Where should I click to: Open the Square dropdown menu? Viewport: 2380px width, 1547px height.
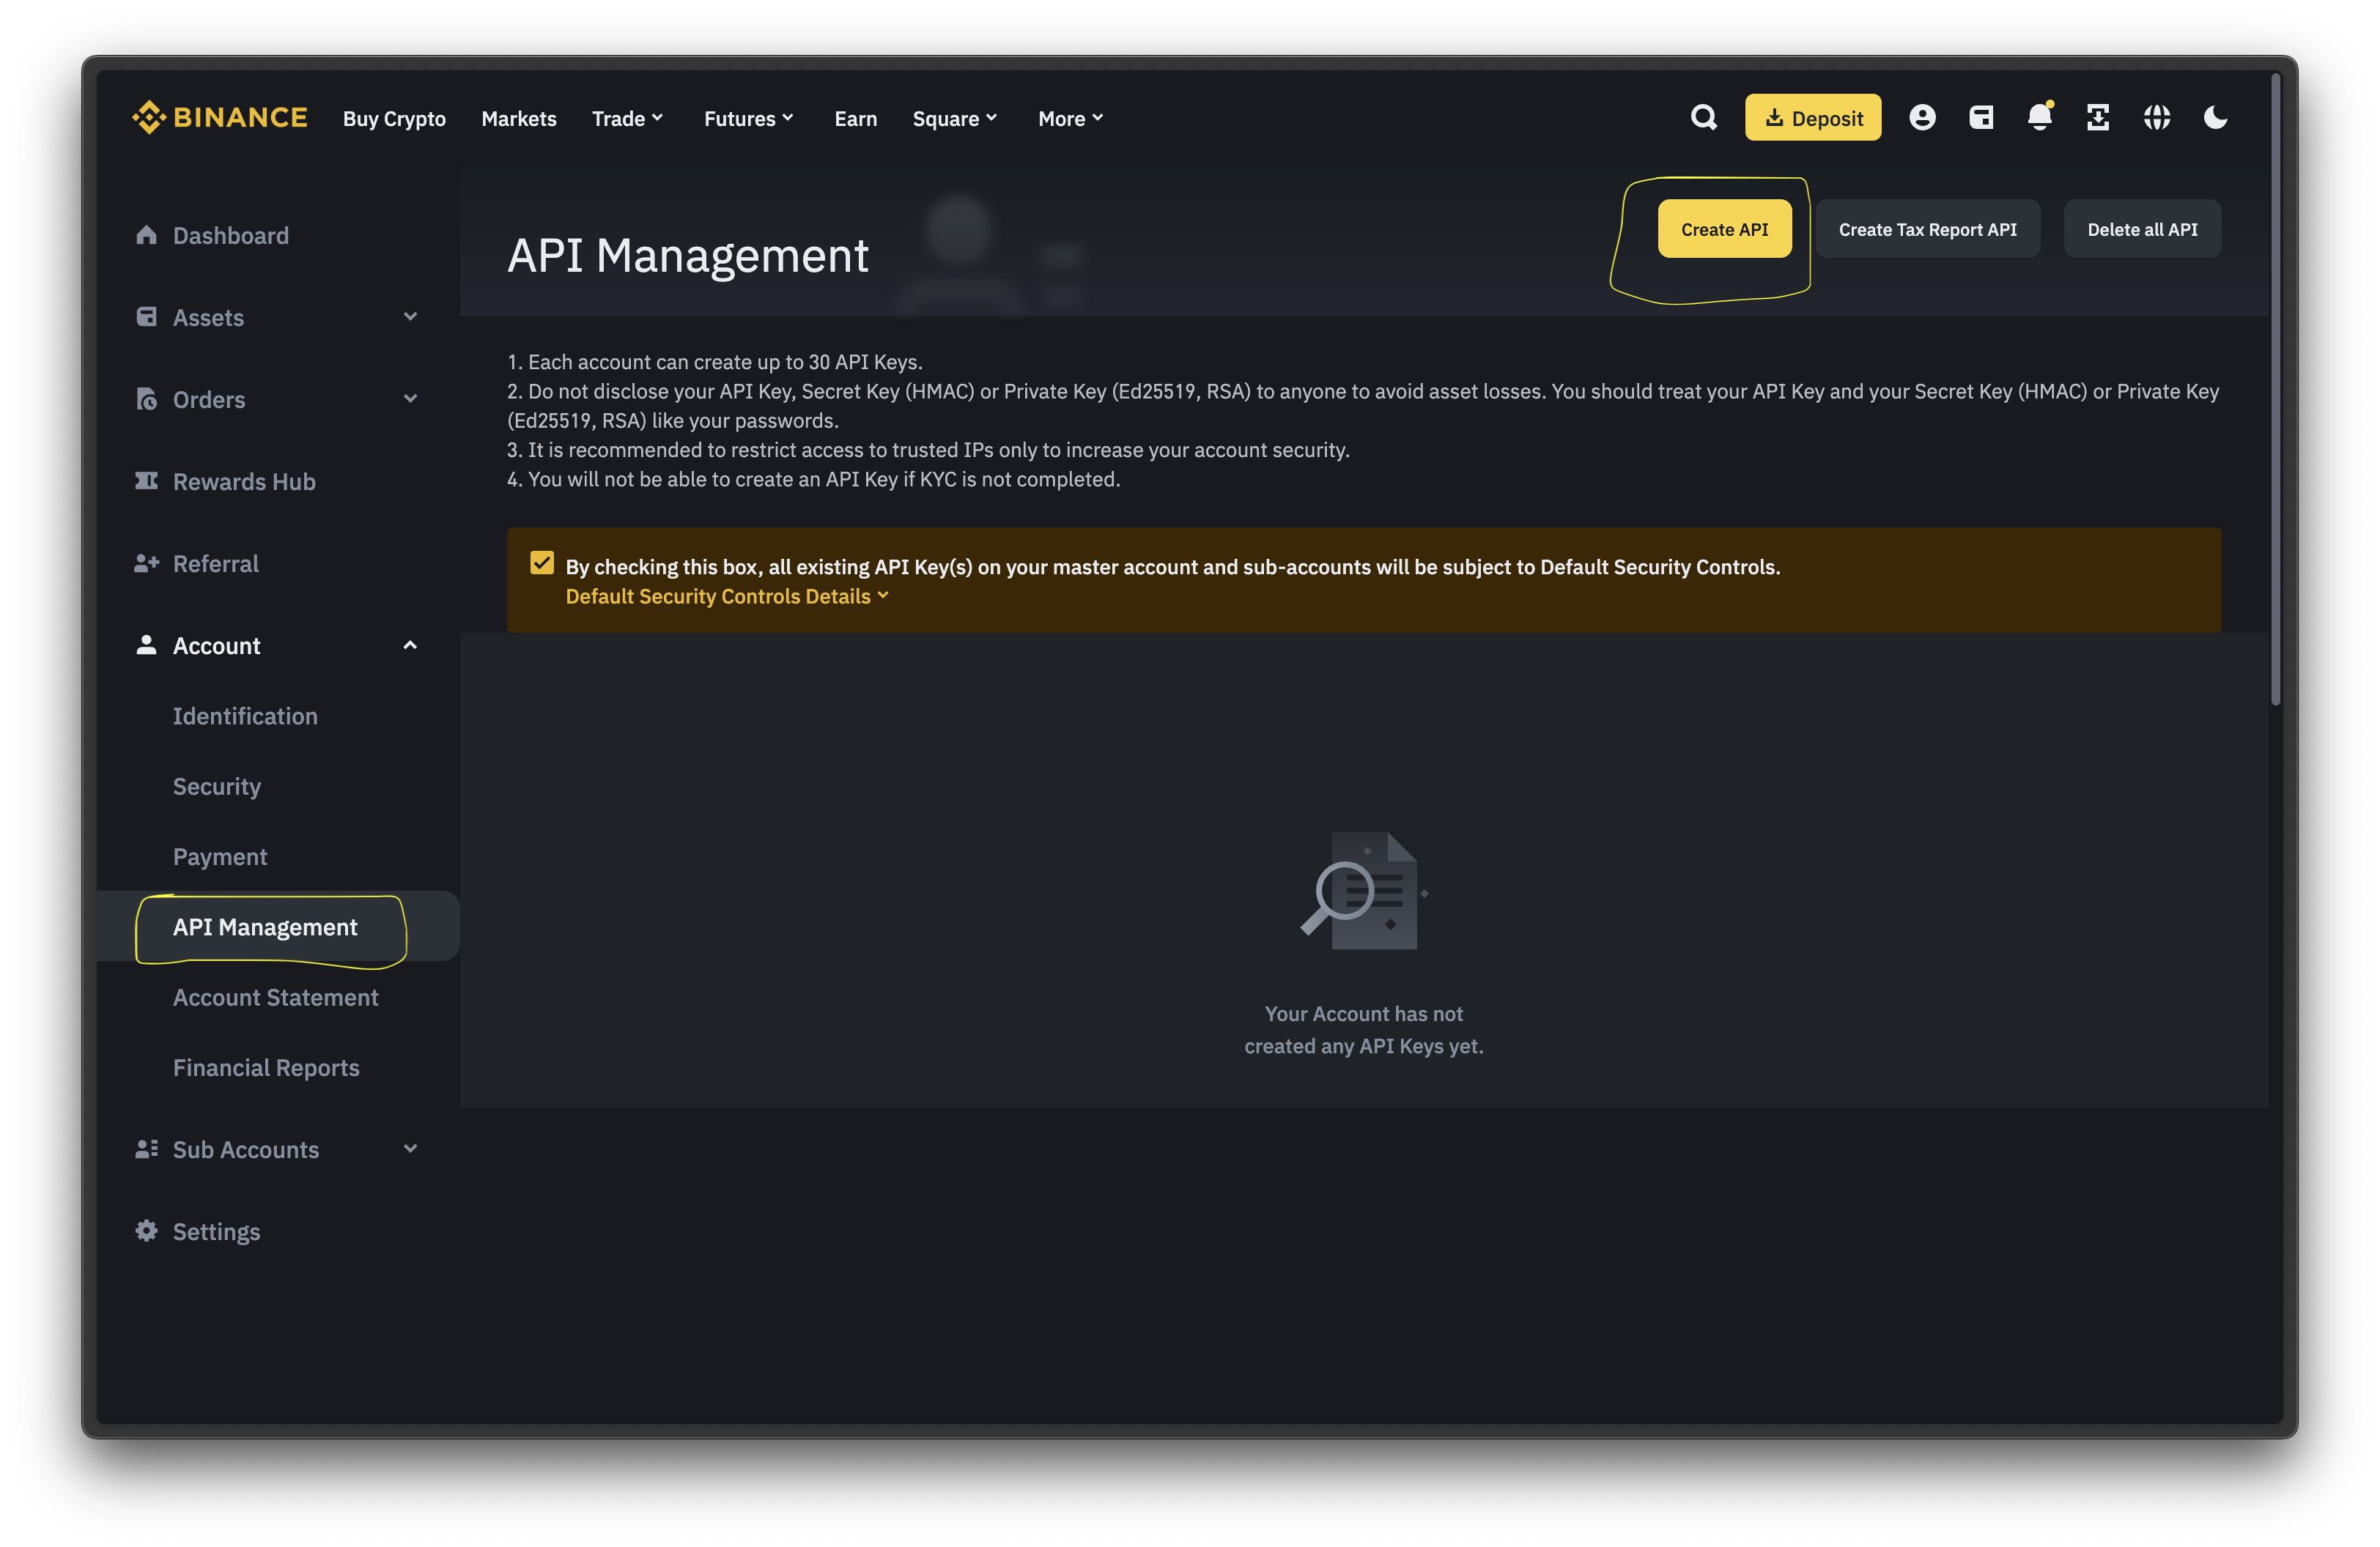pos(955,118)
